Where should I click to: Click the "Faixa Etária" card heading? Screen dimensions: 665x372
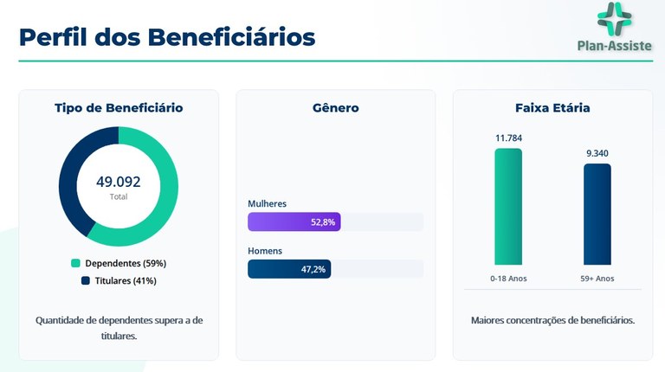(x=552, y=108)
